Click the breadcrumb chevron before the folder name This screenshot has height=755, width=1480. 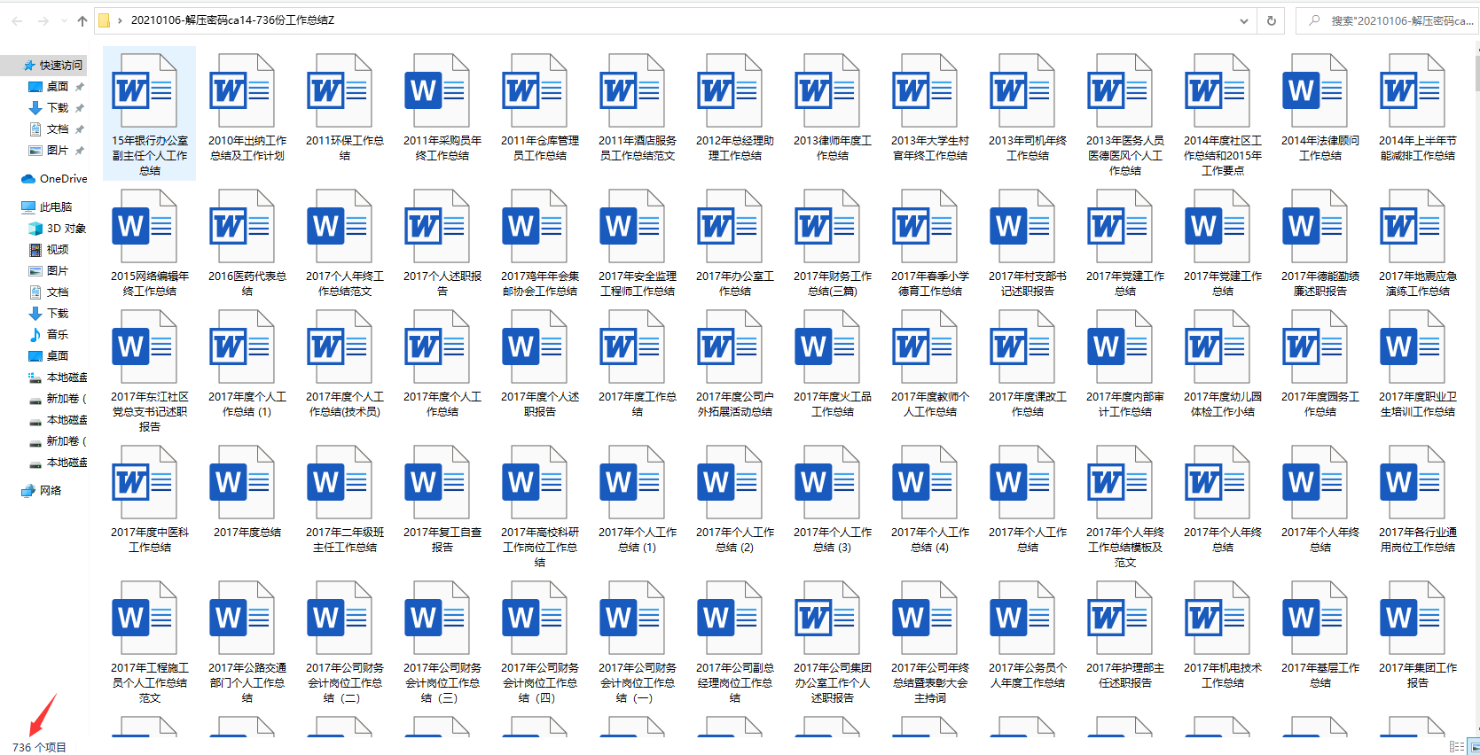(x=120, y=20)
